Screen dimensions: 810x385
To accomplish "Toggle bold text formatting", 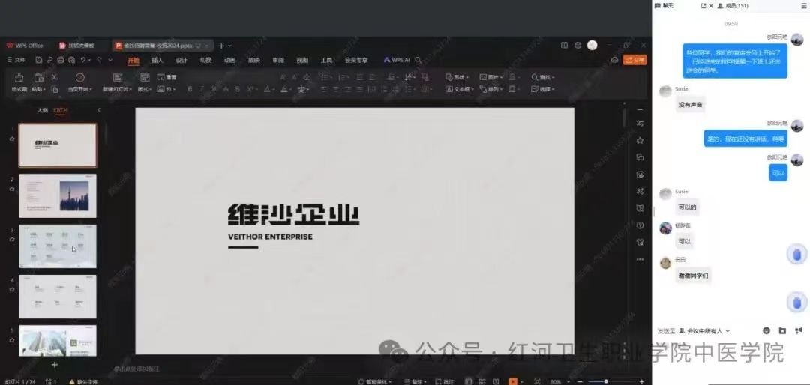I will (x=190, y=89).
